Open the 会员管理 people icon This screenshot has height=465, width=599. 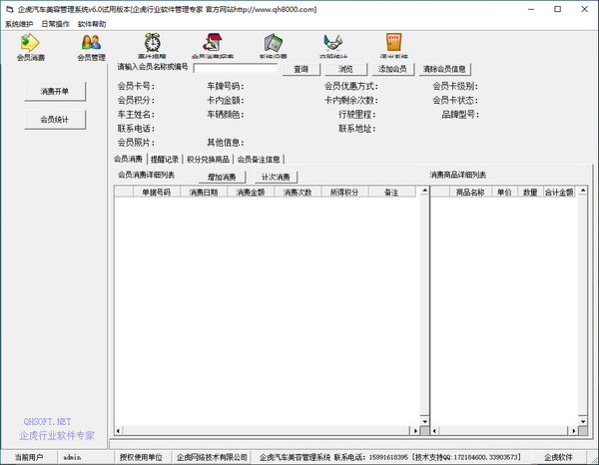[91, 47]
